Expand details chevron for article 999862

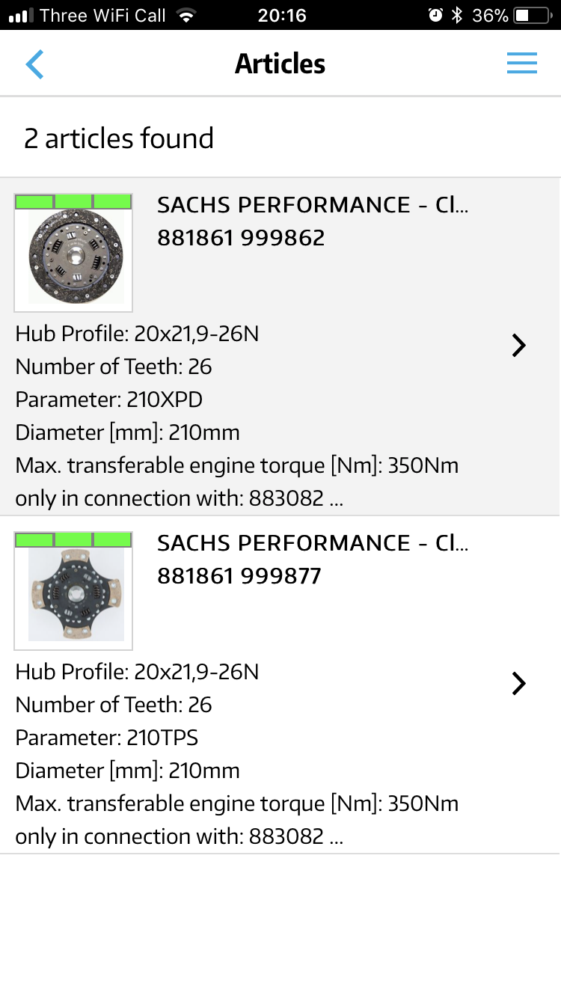518,345
